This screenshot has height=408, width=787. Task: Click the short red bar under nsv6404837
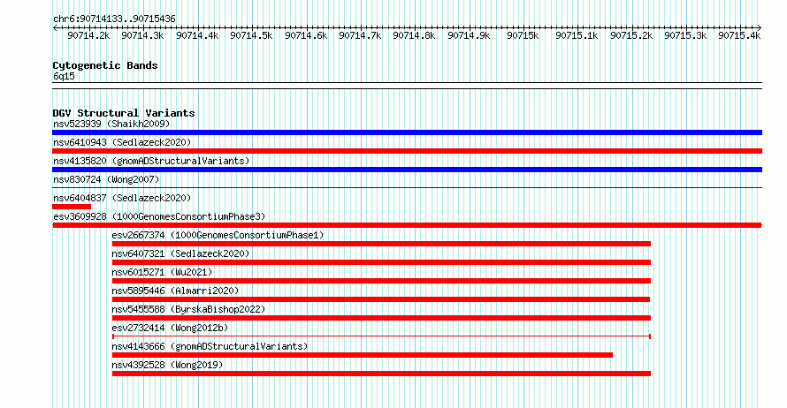(72, 207)
